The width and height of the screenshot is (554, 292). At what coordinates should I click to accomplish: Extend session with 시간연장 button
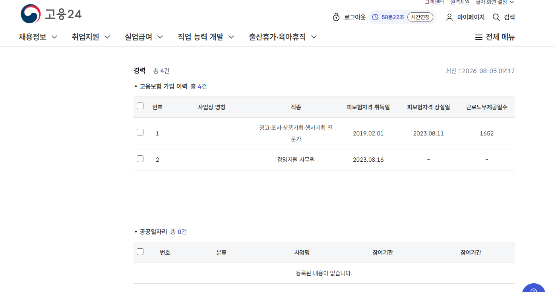coord(420,17)
